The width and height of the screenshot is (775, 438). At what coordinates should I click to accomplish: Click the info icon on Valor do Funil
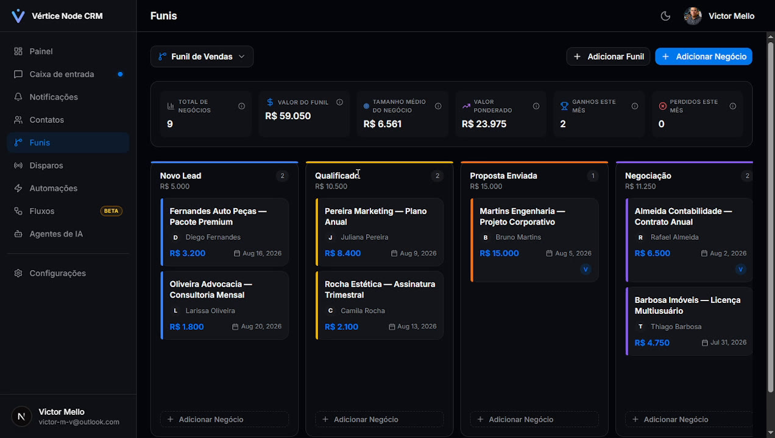[x=339, y=102]
